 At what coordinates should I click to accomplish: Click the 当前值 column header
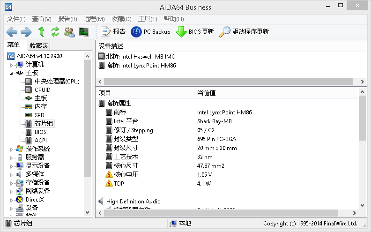(x=206, y=93)
